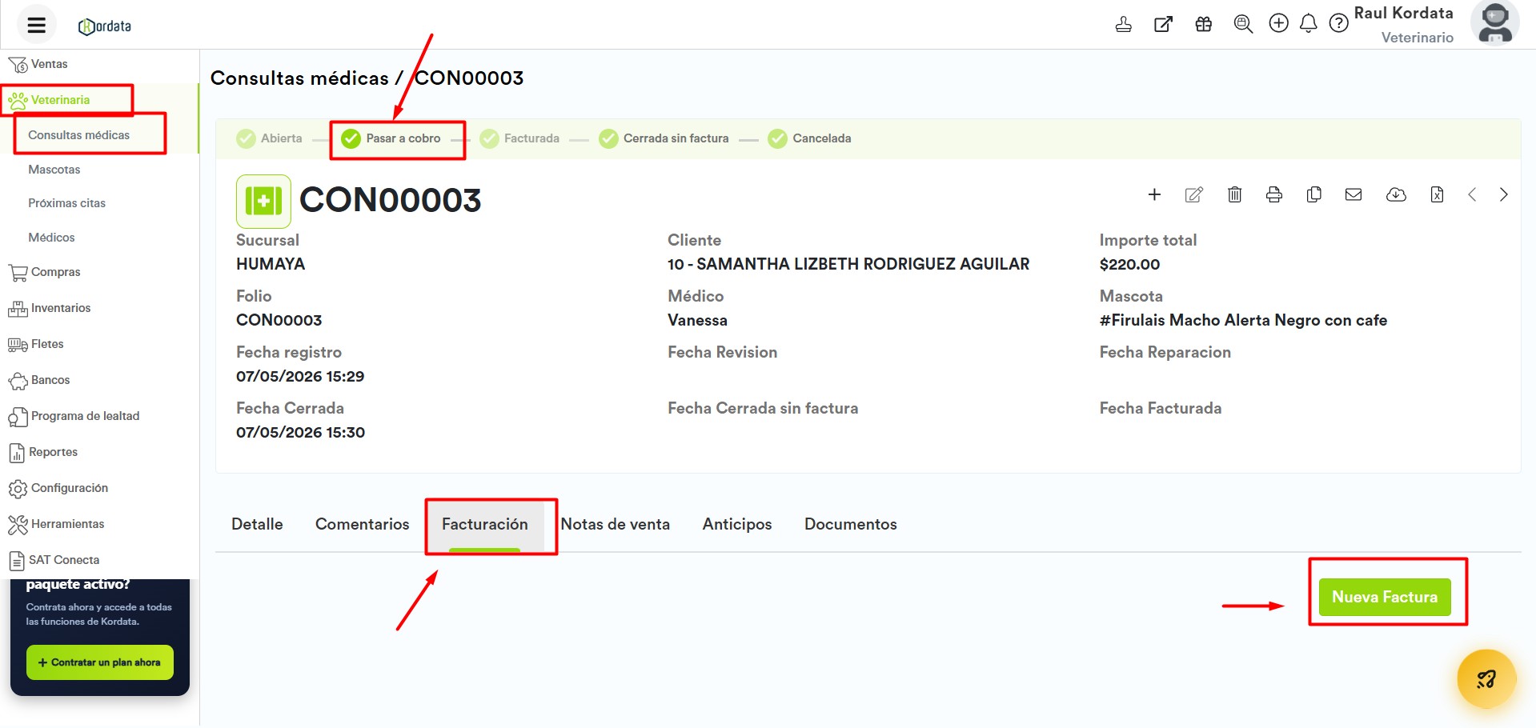The image size is (1536, 728).
Task: Set status to Cerrada sin factura
Action: pos(664,138)
